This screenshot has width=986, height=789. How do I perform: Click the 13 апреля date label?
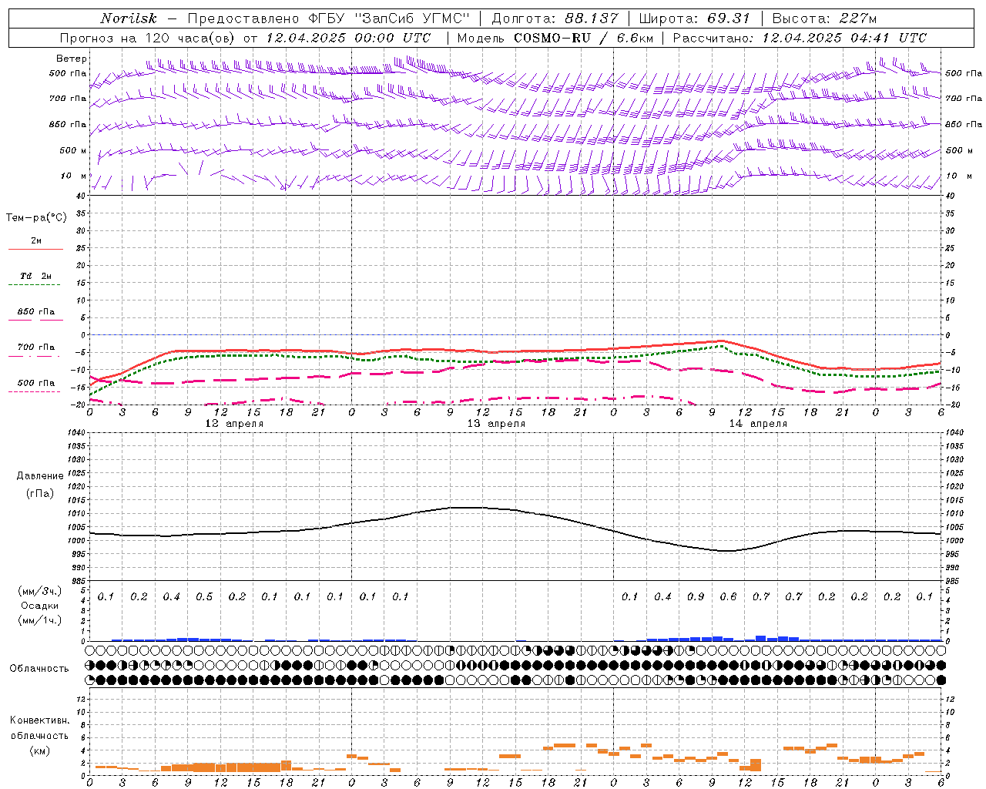click(496, 424)
